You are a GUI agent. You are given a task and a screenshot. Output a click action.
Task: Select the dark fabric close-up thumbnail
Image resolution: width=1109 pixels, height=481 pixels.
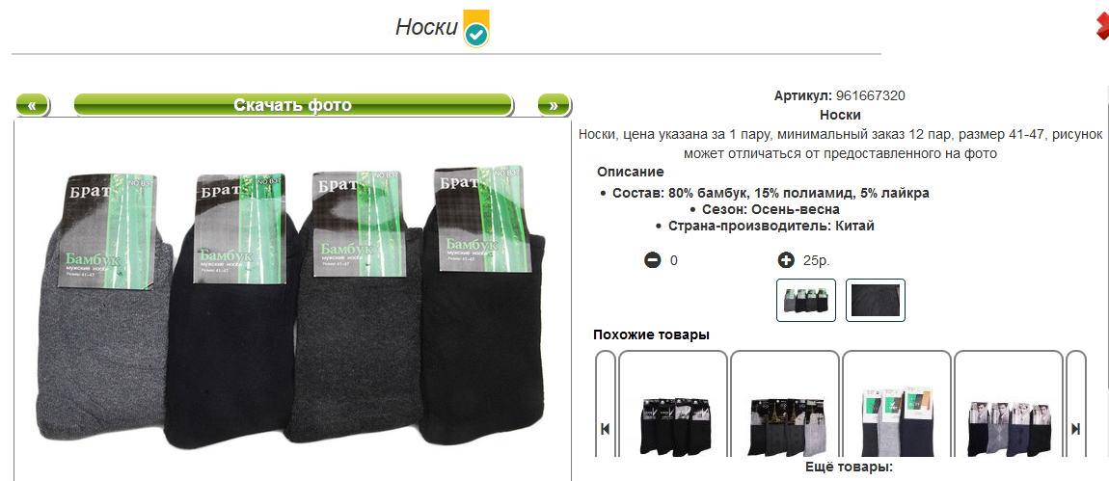click(x=876, y=300)
